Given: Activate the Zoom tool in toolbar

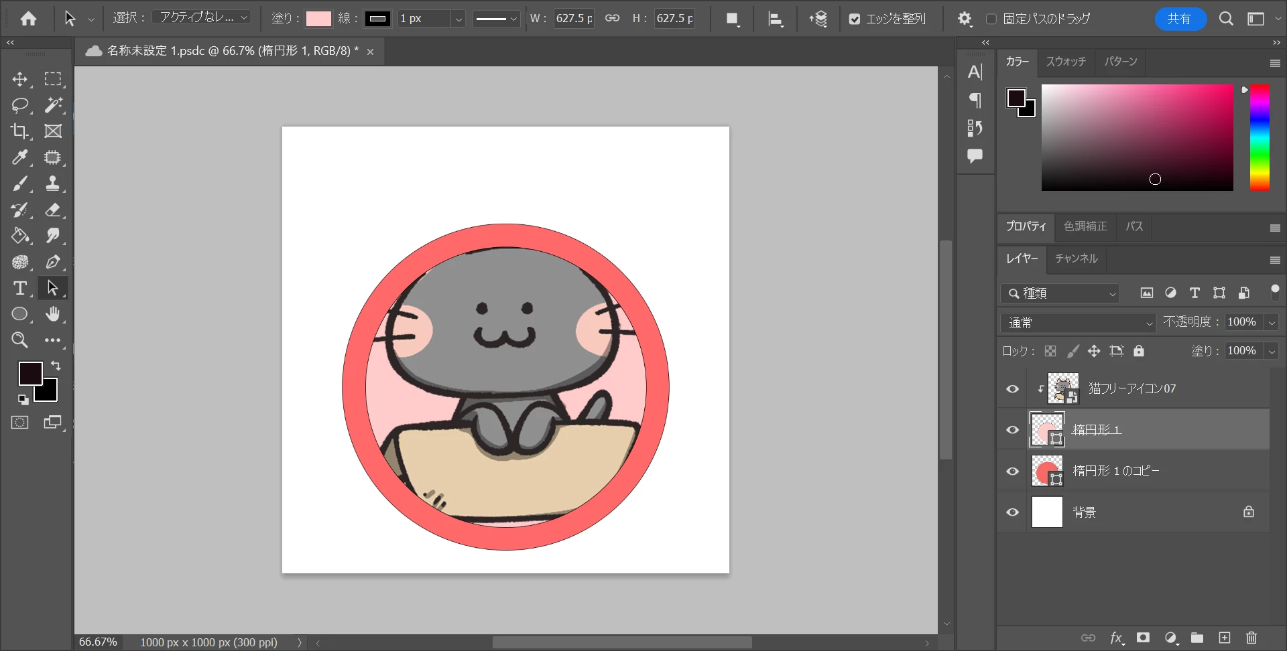Looking at the screenshot, I should [x=19, y=340].
